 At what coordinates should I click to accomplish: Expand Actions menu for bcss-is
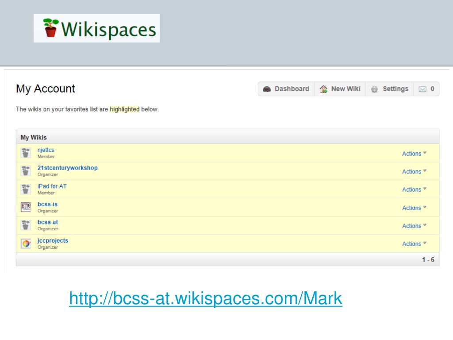(x=414, y=208)
